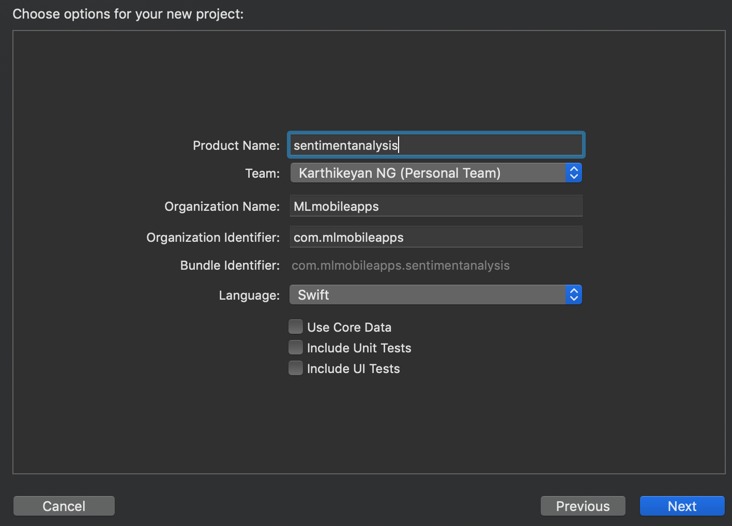Image resolution: width=732 pixels, height=526 pixels.
Task: Click the 'Team:' label
Action: (x=263, y=174)
